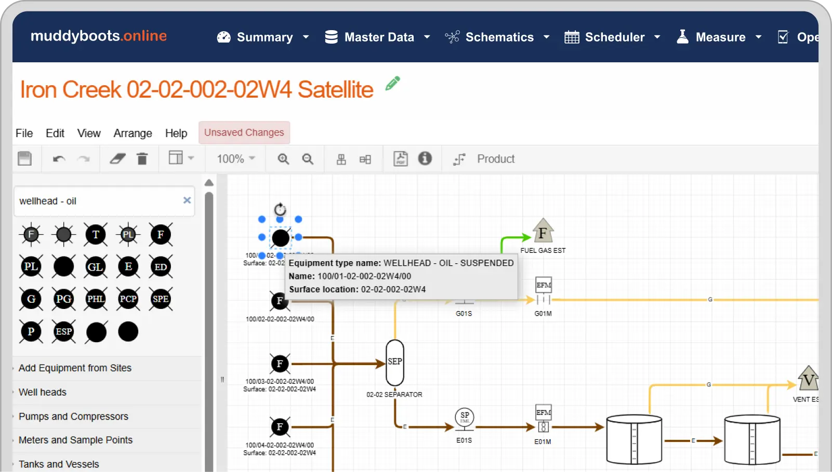Undo the last schematic change

59,159
